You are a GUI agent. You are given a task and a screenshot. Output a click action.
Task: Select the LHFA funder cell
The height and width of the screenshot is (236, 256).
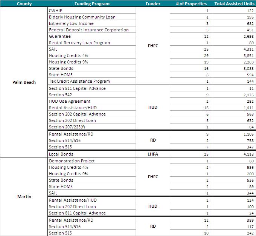(x=153, y=154)
